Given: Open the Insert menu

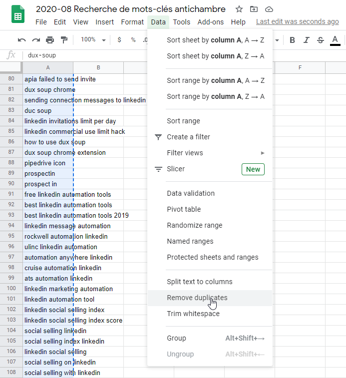Looking at the screenshot, I should (x=105, y=22).
